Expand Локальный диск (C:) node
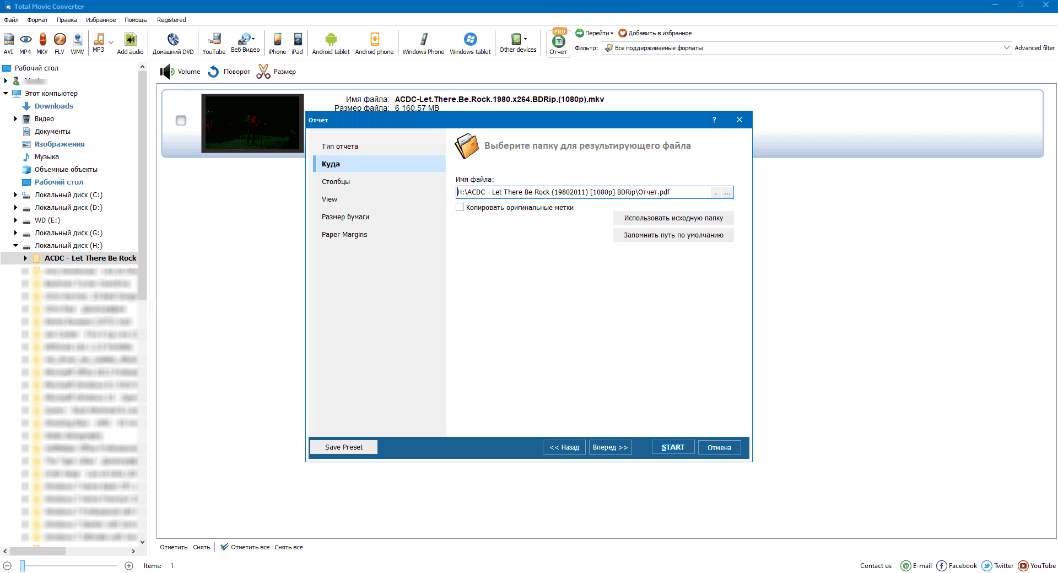 click(15, 194)
